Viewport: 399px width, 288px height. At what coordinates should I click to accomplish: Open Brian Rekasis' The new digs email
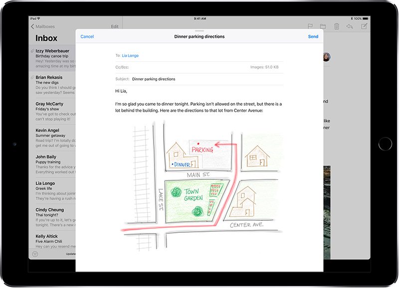[x=54, y=85]
